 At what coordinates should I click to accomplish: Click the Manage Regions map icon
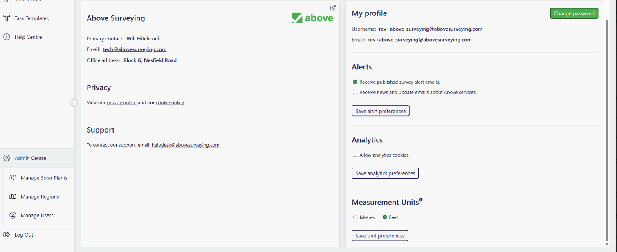pos(13,197)
